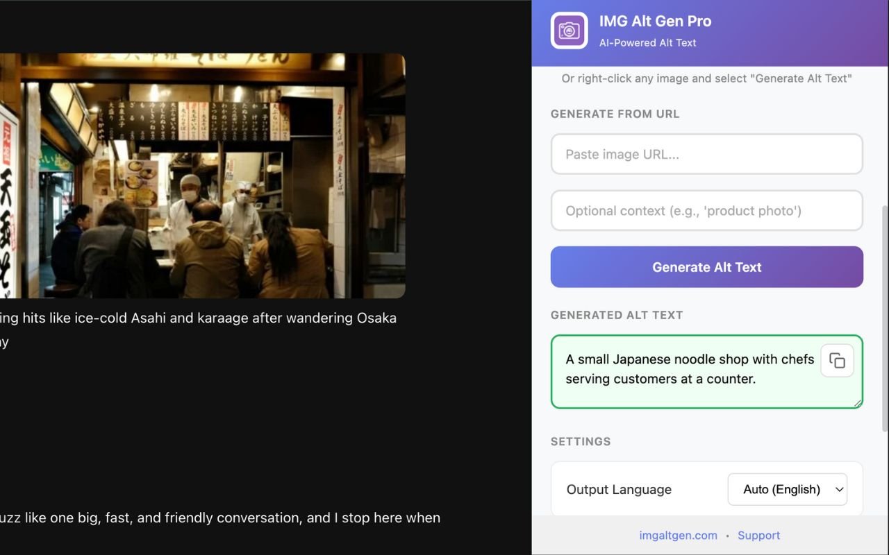Select the 'Generated Alt Text' section heading
Viewport: 889px width, 555px height.
(x=617, y=314)
